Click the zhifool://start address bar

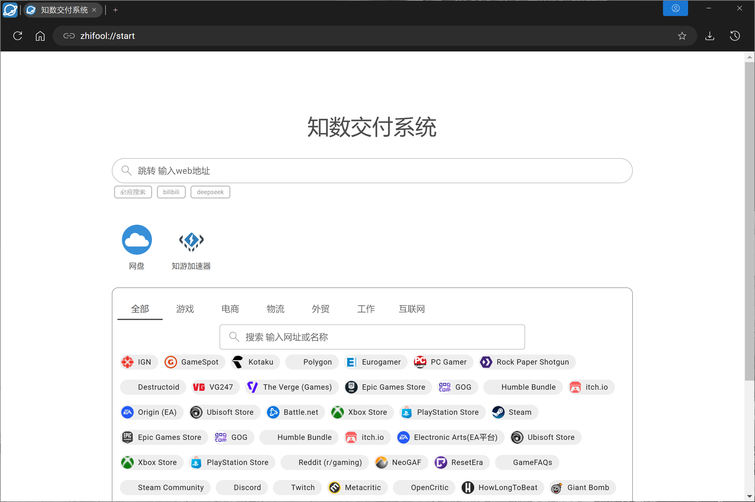[375, 35]
